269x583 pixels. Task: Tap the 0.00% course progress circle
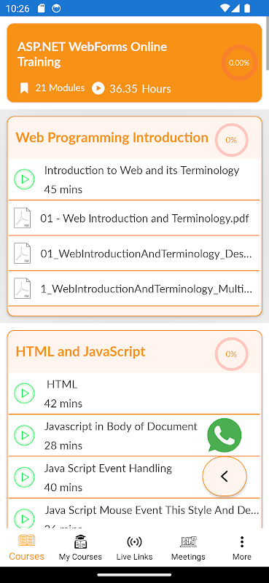(239, 63)
